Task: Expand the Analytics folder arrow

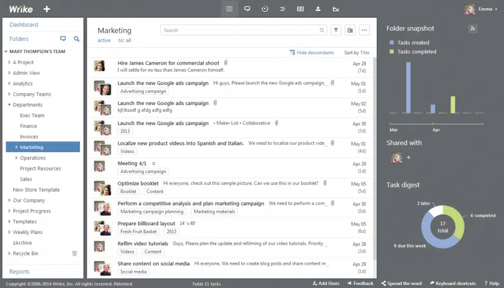Action: [9, 84]
